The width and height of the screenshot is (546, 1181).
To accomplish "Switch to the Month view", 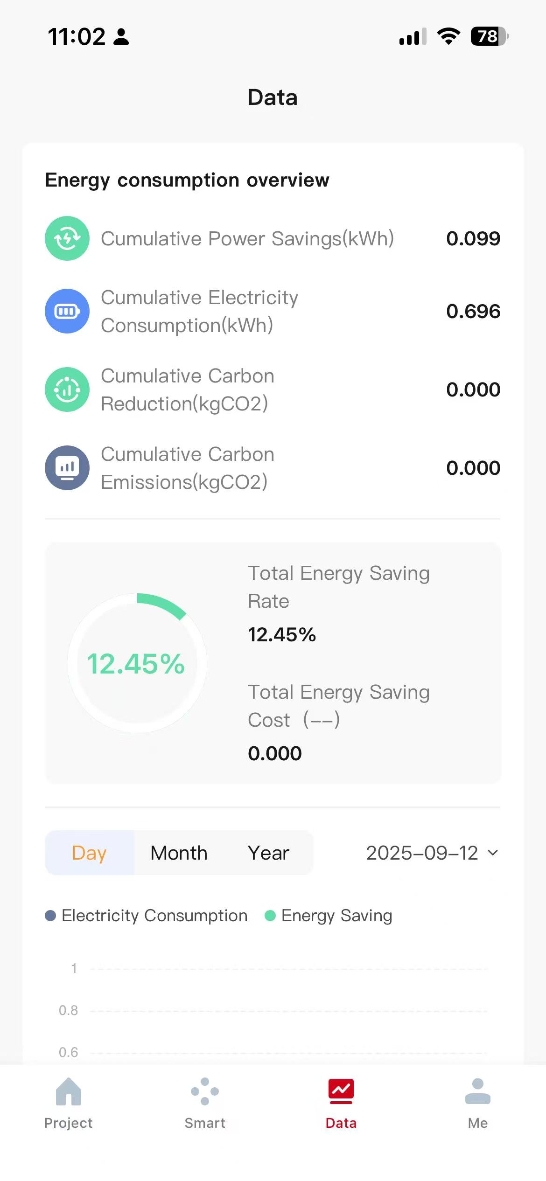I will click(179, 853).
